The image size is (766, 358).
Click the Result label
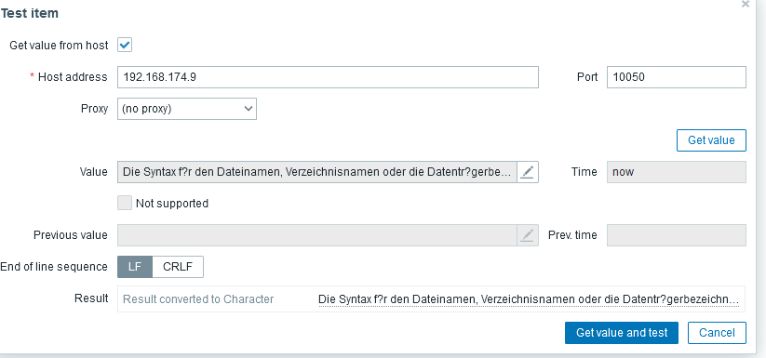91,298
